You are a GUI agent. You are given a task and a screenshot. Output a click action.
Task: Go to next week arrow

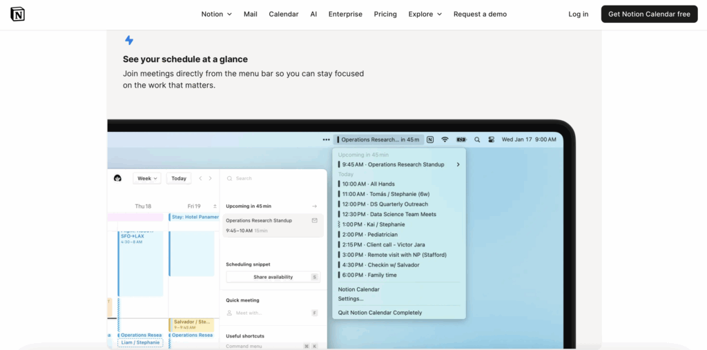210,178
